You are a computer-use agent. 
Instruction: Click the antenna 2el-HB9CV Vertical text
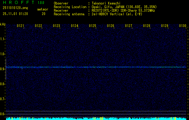pos(108,14)
